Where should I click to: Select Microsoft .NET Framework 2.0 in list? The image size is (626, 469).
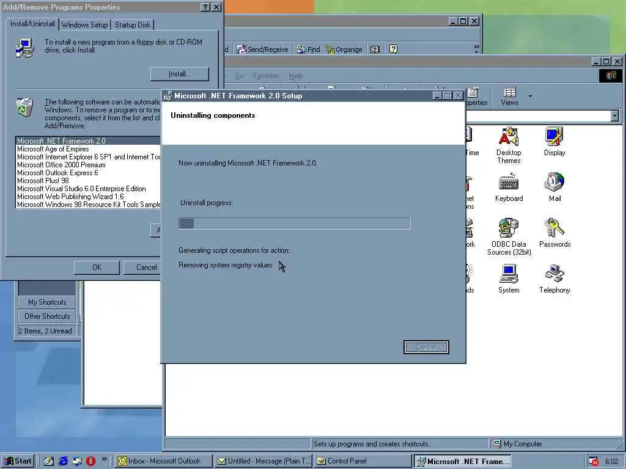click(x=88, y=141)
